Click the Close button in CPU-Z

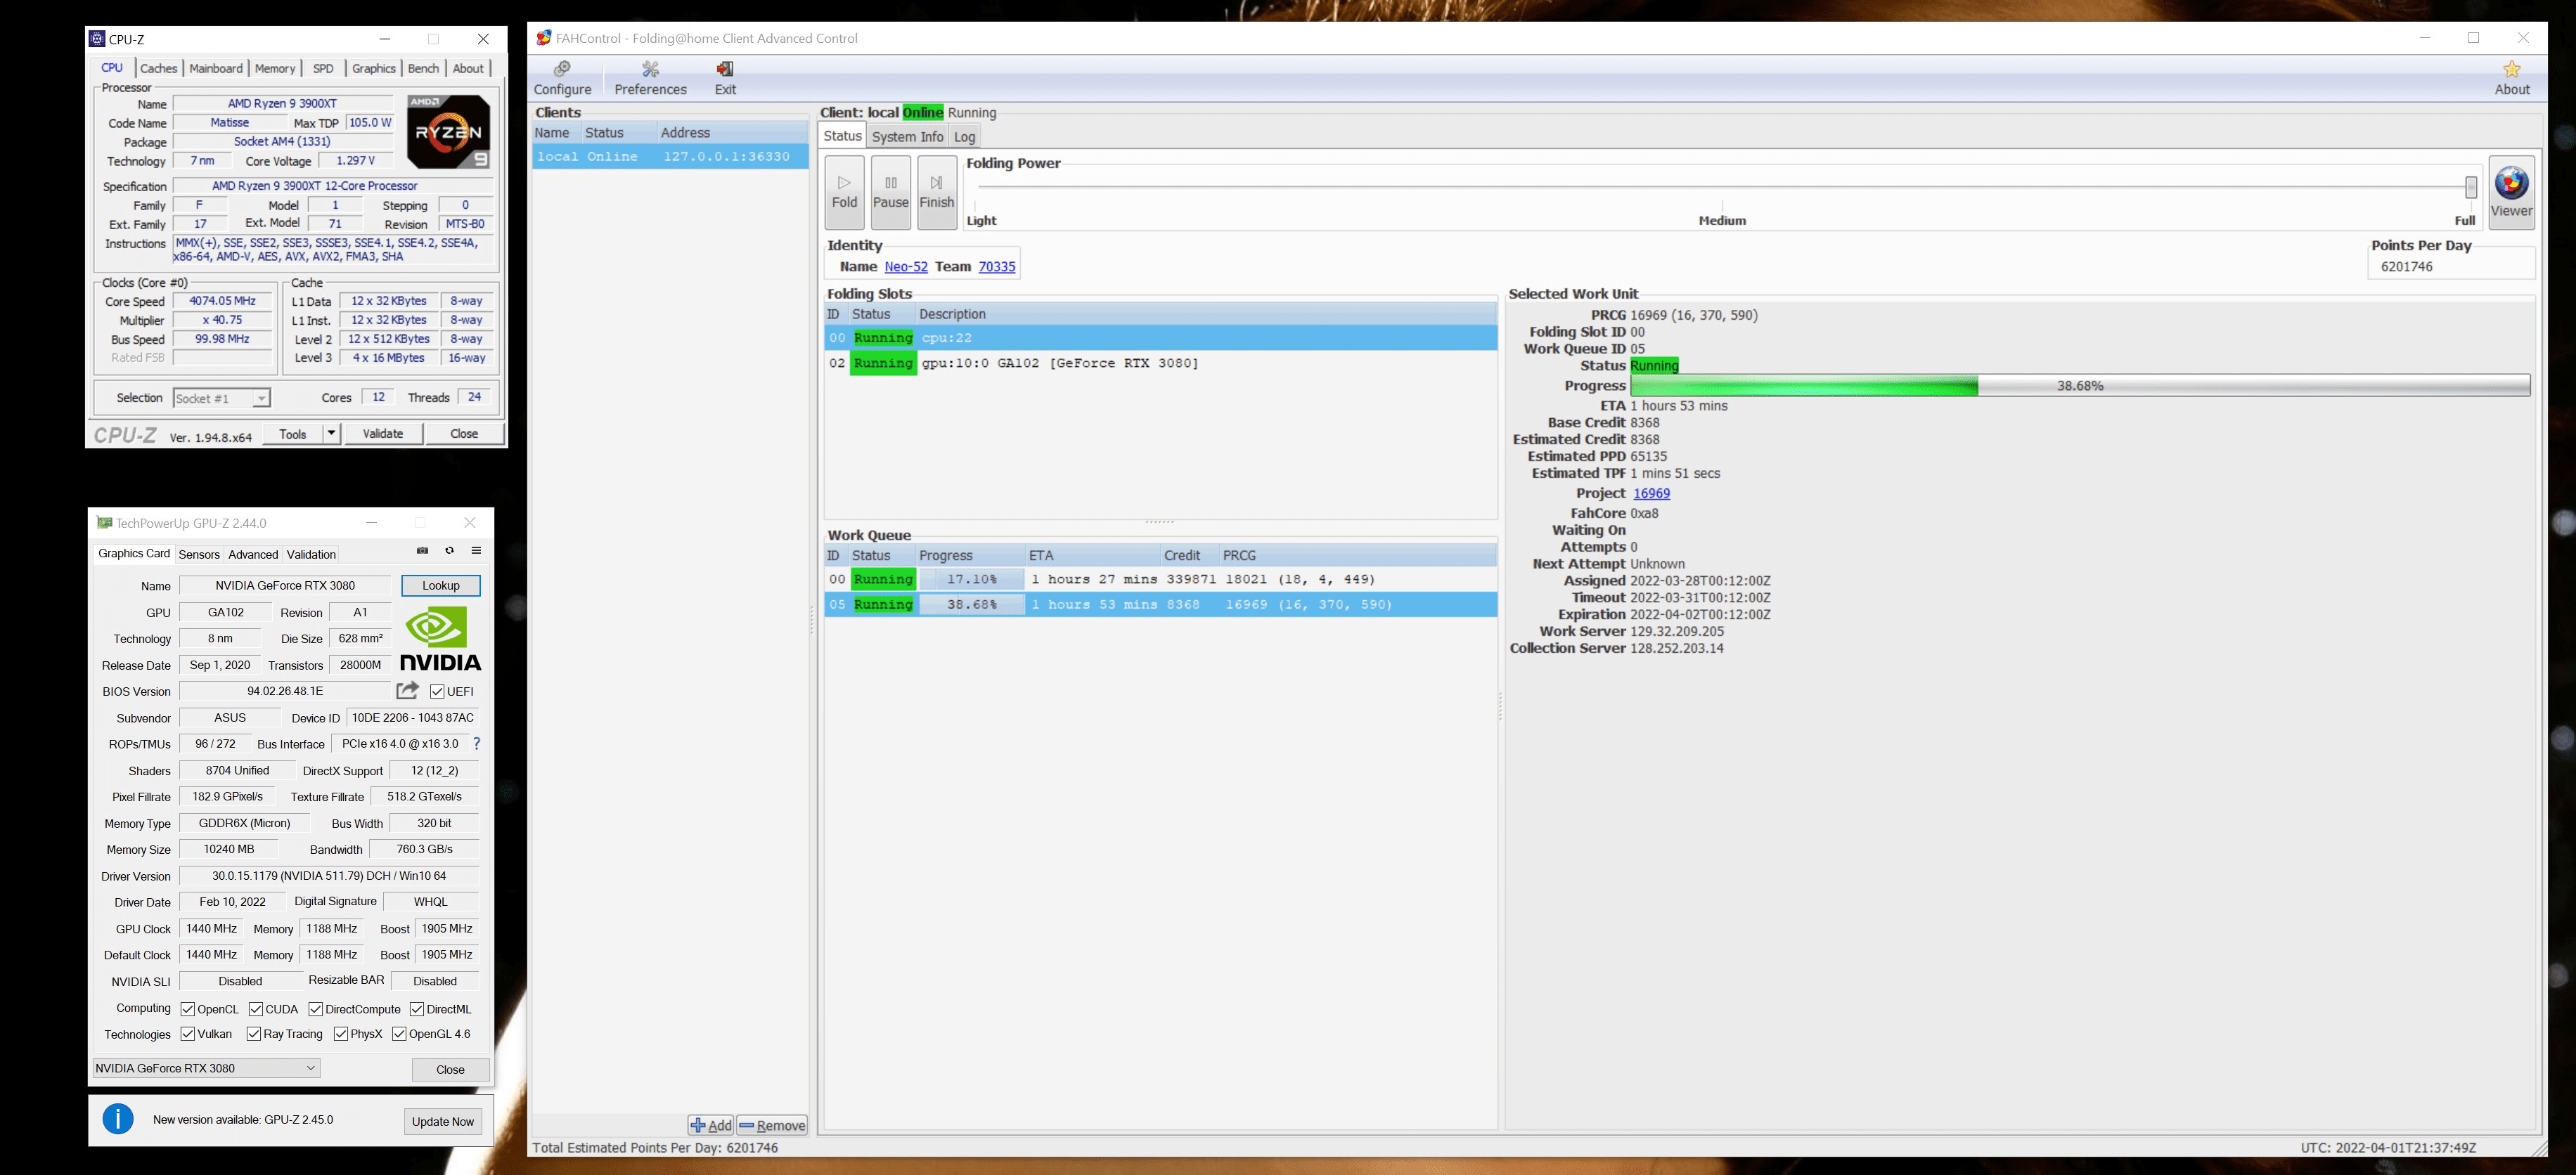tap(464, 434)
